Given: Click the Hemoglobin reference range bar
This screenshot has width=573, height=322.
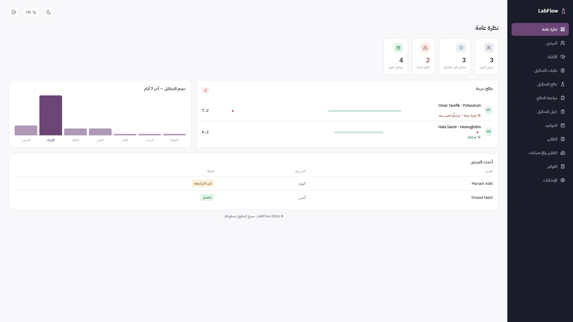Looking at the screenshot, I should (x=359, y=132).
